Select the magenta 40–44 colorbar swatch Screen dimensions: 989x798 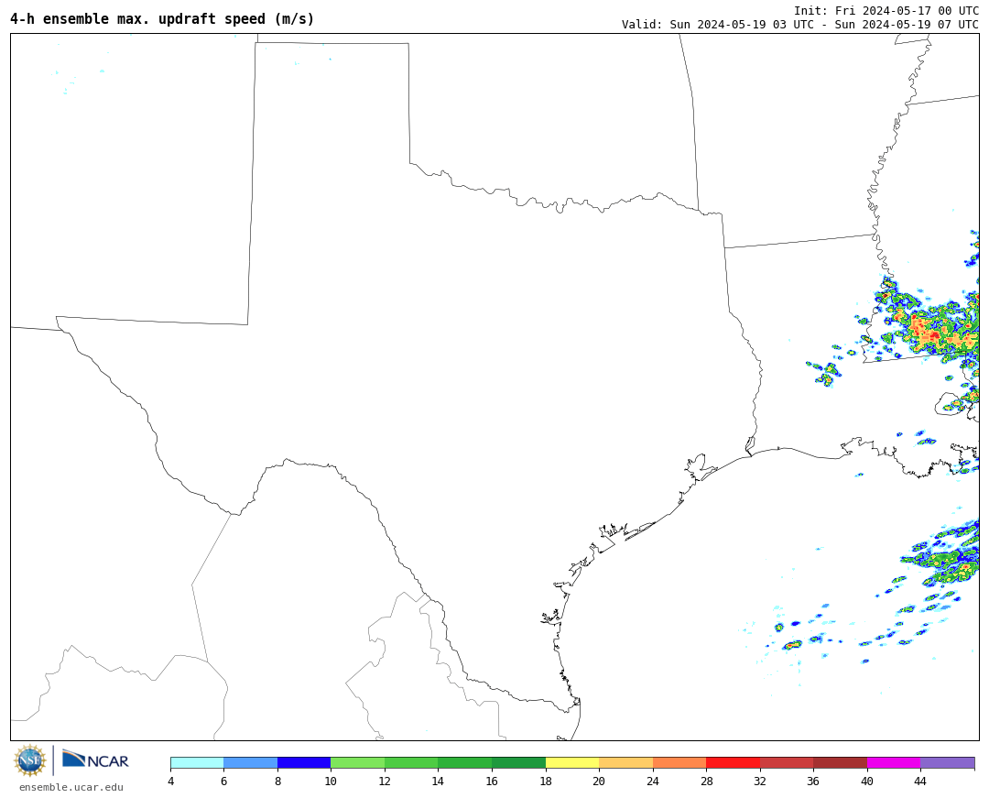pos(894,762)
